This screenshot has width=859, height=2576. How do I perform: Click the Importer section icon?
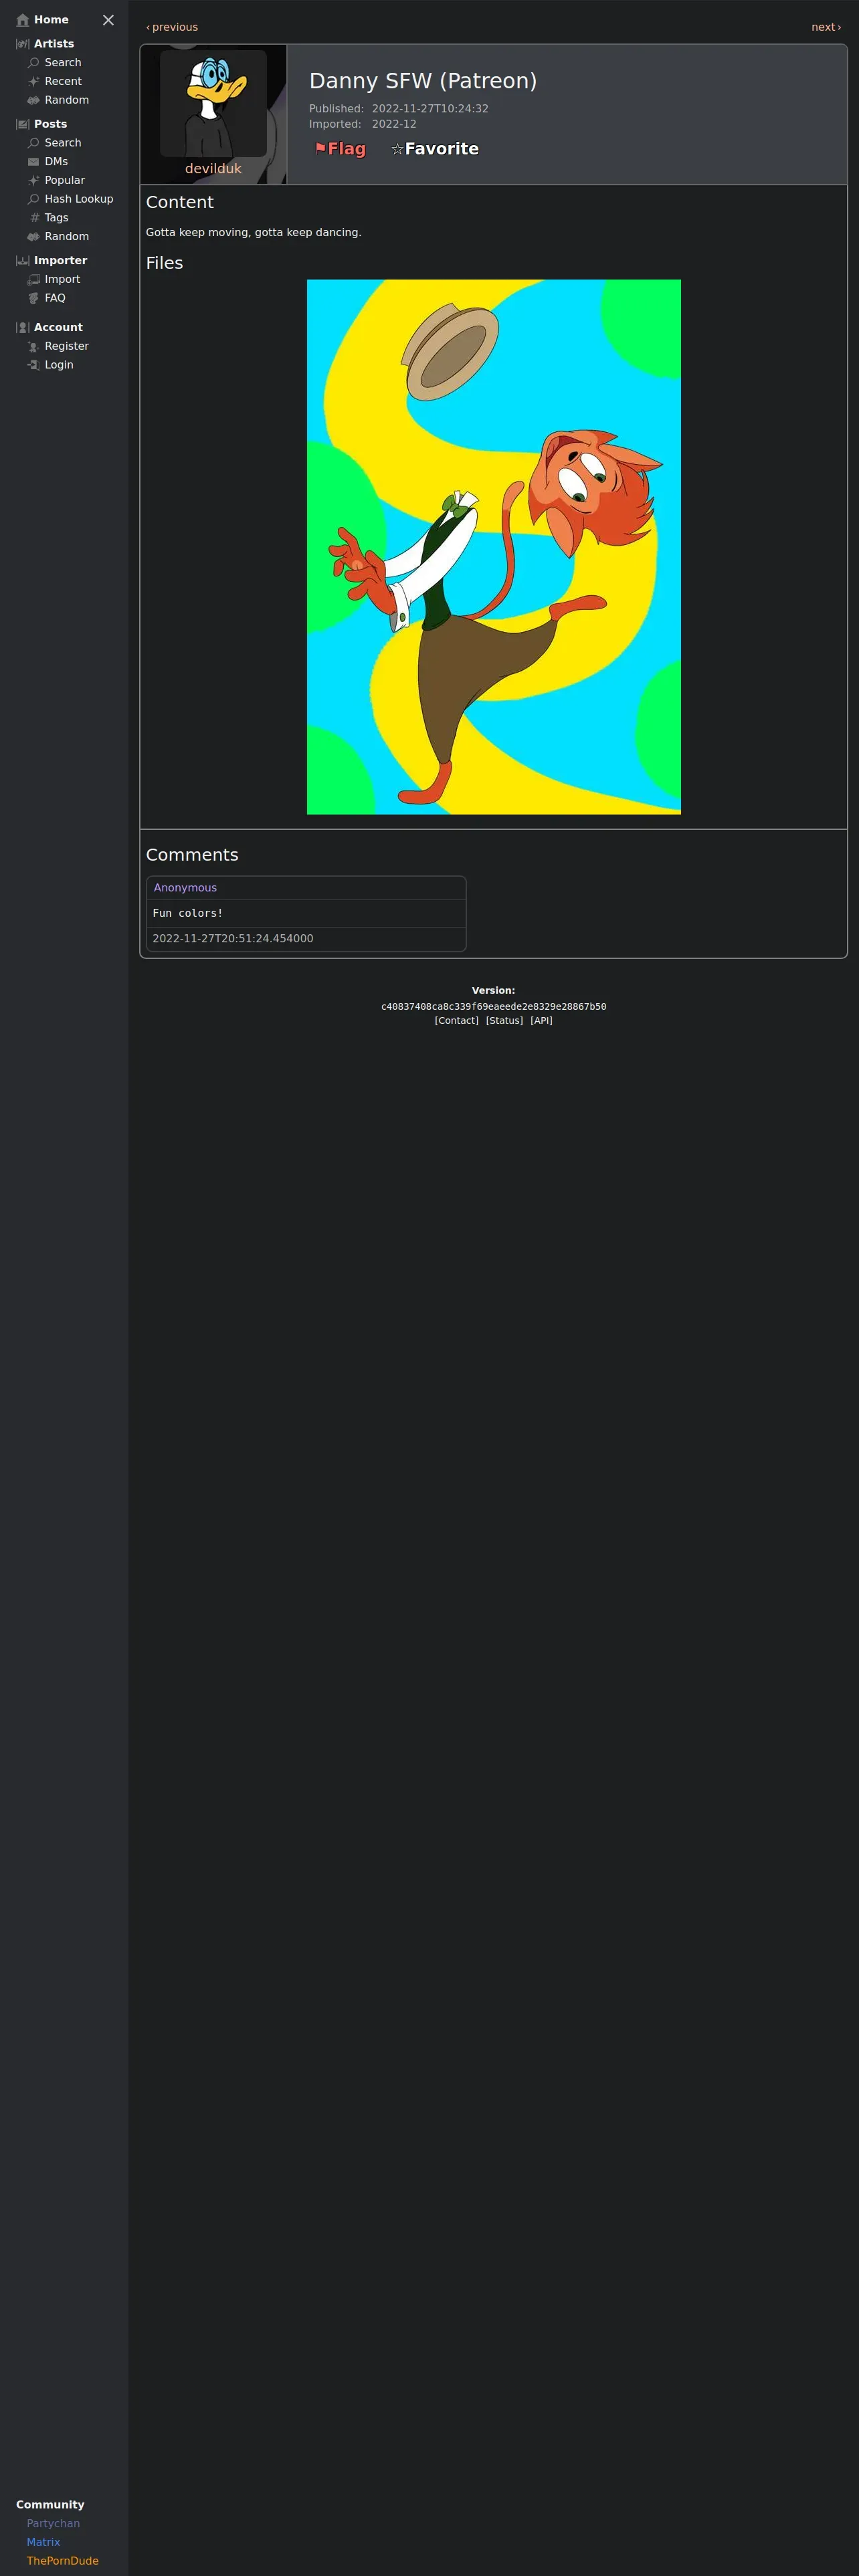pos(23,261)
